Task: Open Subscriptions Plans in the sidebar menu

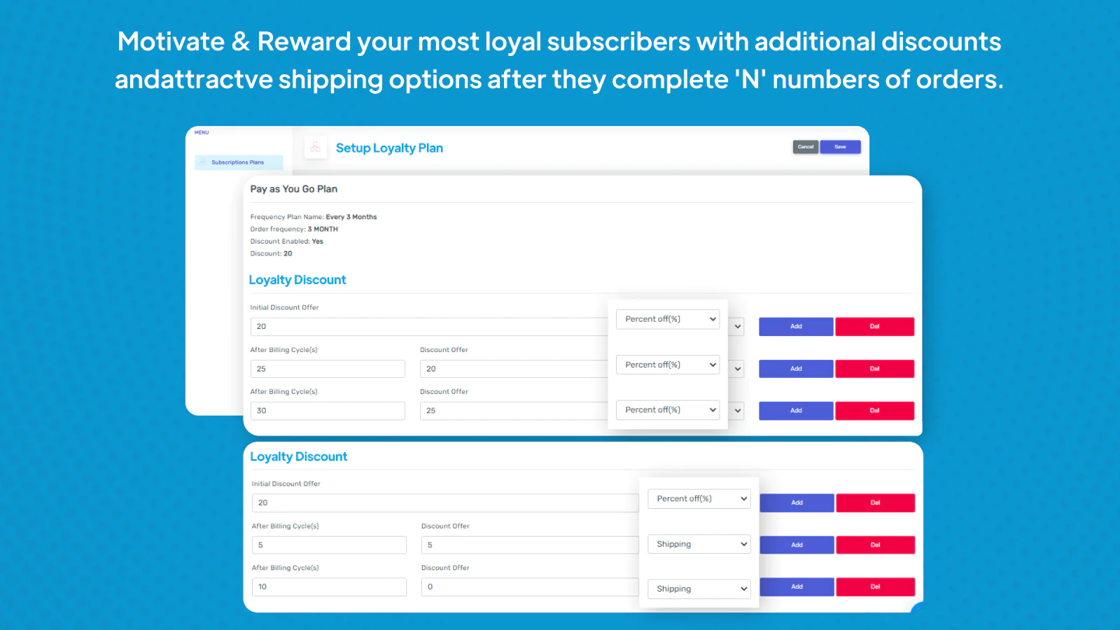Action: click(x=239, y=162)
